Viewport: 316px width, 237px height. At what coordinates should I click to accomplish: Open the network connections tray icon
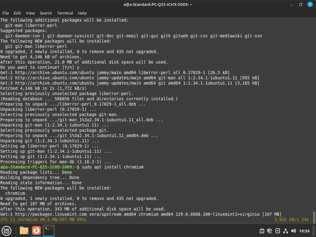[x=285, y=231]
